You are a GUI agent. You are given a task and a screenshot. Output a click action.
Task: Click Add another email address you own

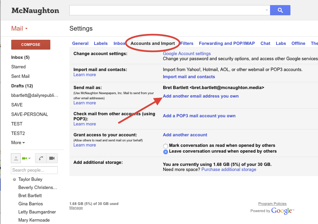(201, 96)
